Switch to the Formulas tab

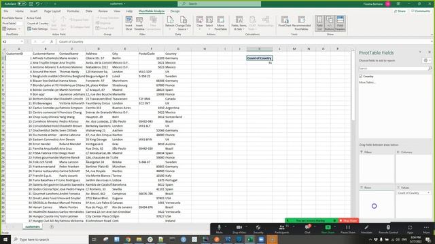[73, 12]
